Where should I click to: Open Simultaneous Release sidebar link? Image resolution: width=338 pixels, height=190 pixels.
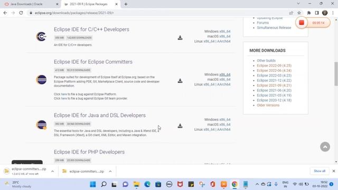(274, 27)
